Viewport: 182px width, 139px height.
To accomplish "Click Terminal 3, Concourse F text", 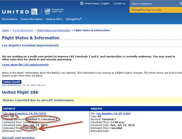I will 41,119.
